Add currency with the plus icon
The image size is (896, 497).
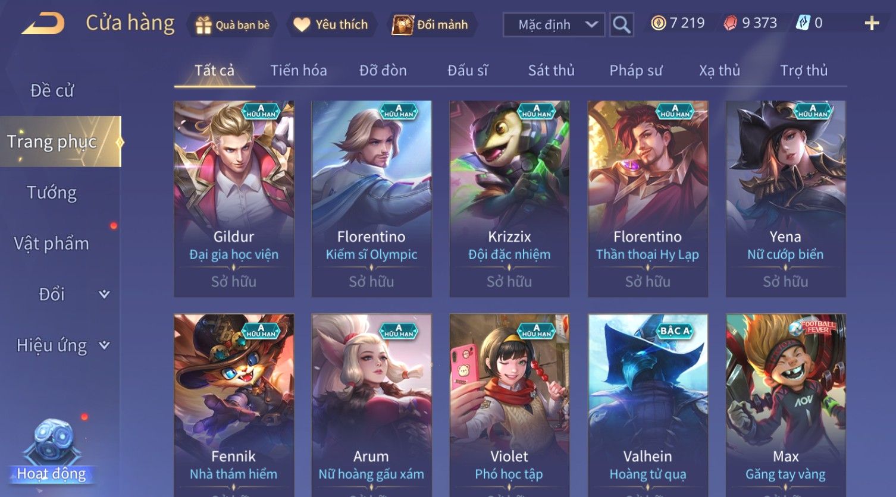[x=872, y=23]
